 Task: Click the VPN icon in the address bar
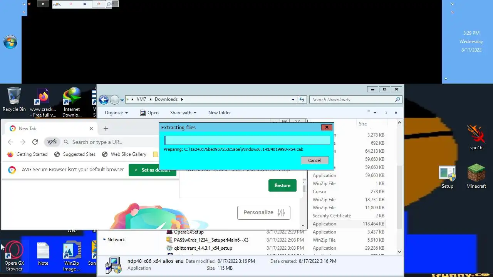[52, 142]
